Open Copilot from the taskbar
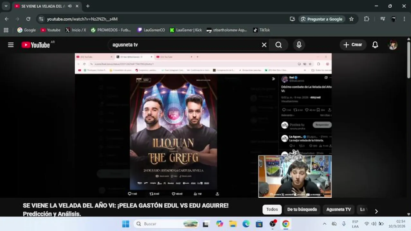Viewport: 411px width, 231px height. (x=220, y=224)
